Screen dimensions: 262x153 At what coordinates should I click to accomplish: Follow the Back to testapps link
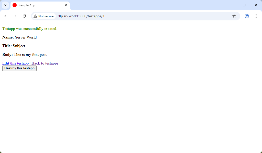pyautogui.click(x=45, y=63)
